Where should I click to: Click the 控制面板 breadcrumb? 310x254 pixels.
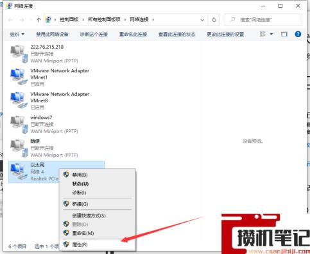69,20
